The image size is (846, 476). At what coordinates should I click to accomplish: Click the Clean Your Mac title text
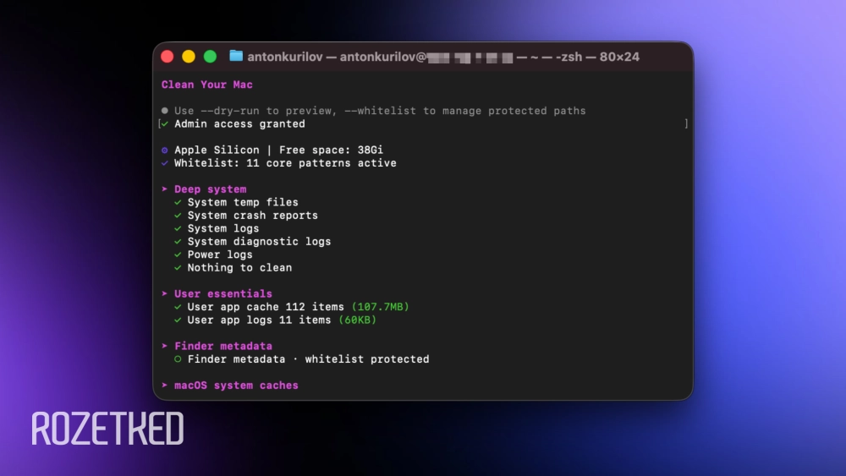click(x=207, y=85)
